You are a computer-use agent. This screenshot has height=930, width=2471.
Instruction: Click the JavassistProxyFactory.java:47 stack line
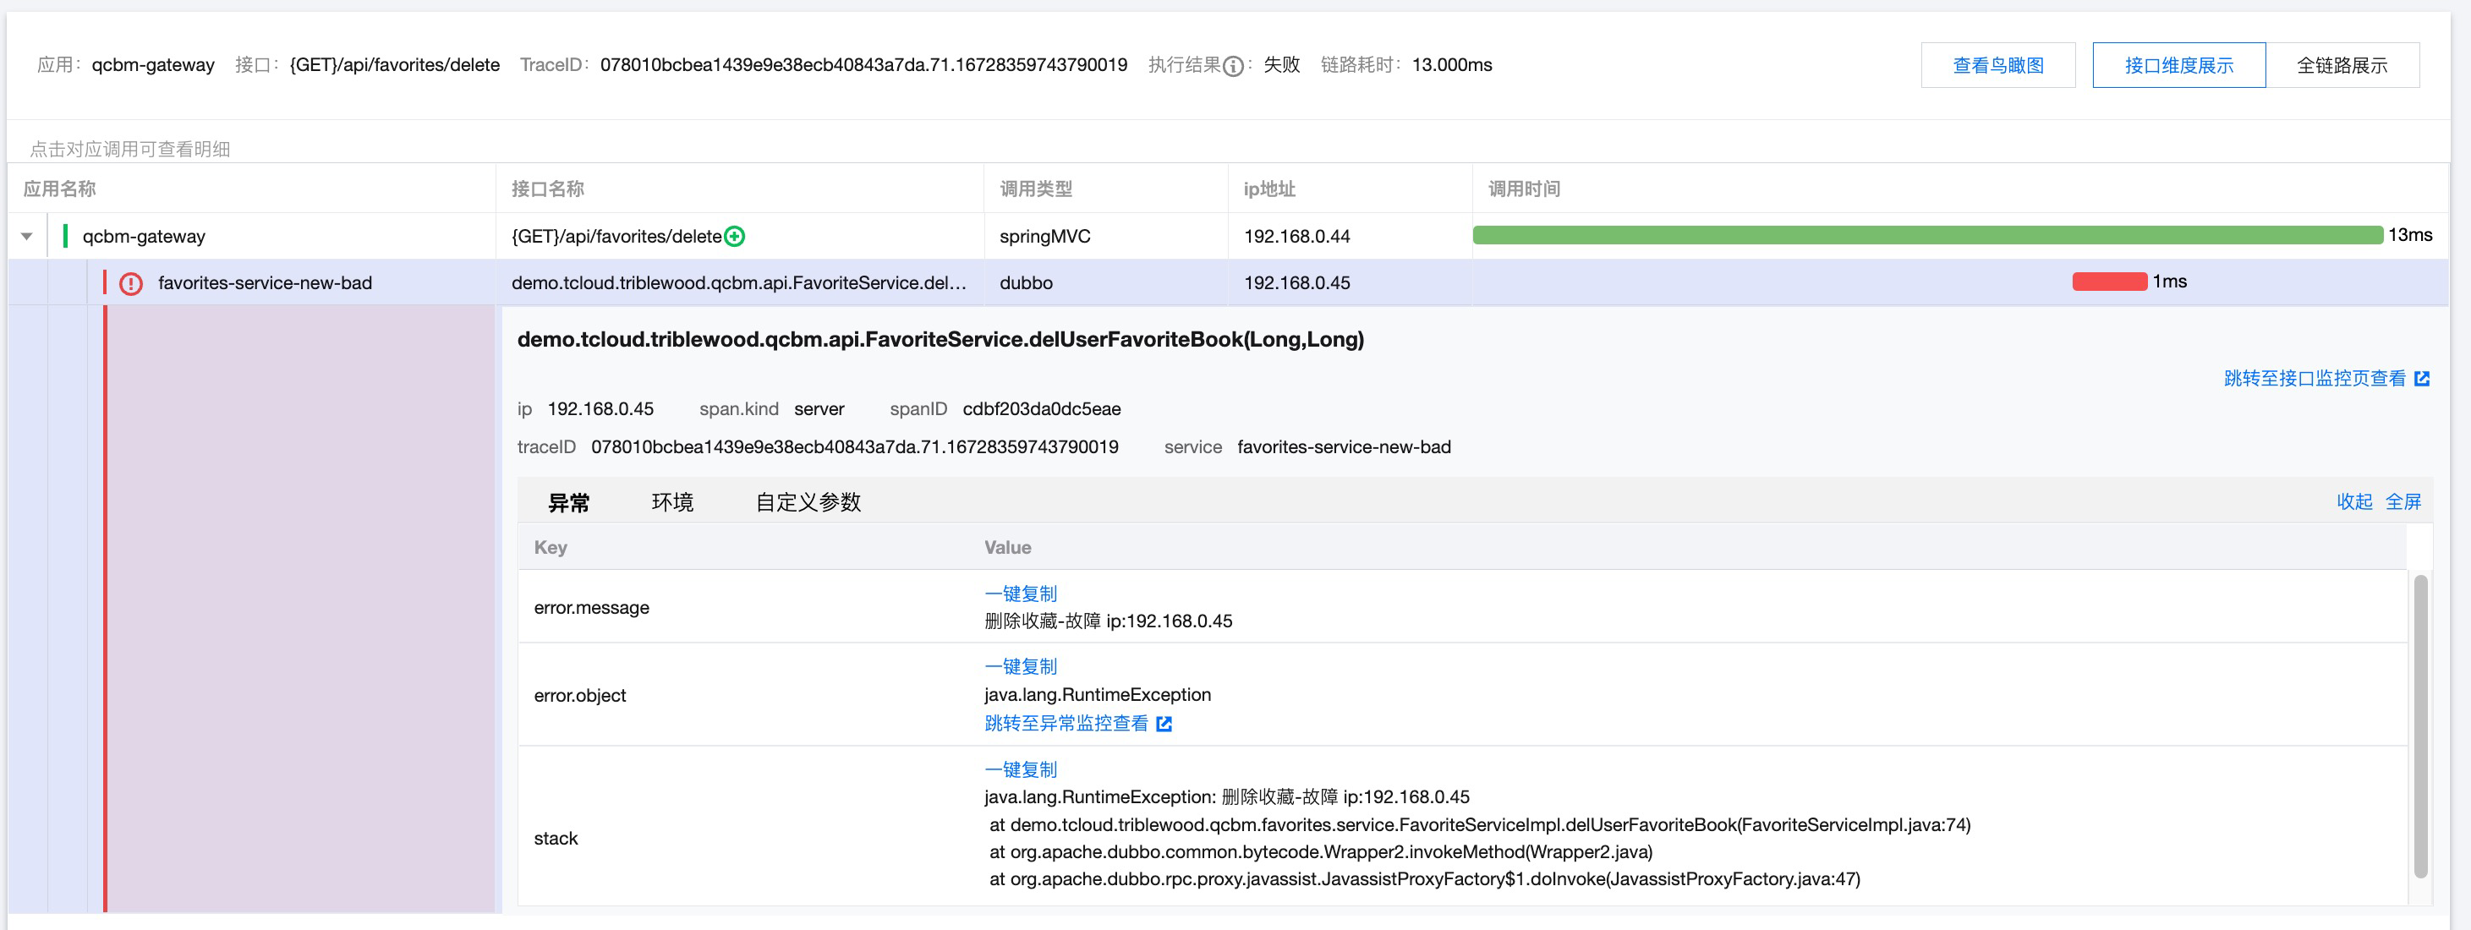1423,878
